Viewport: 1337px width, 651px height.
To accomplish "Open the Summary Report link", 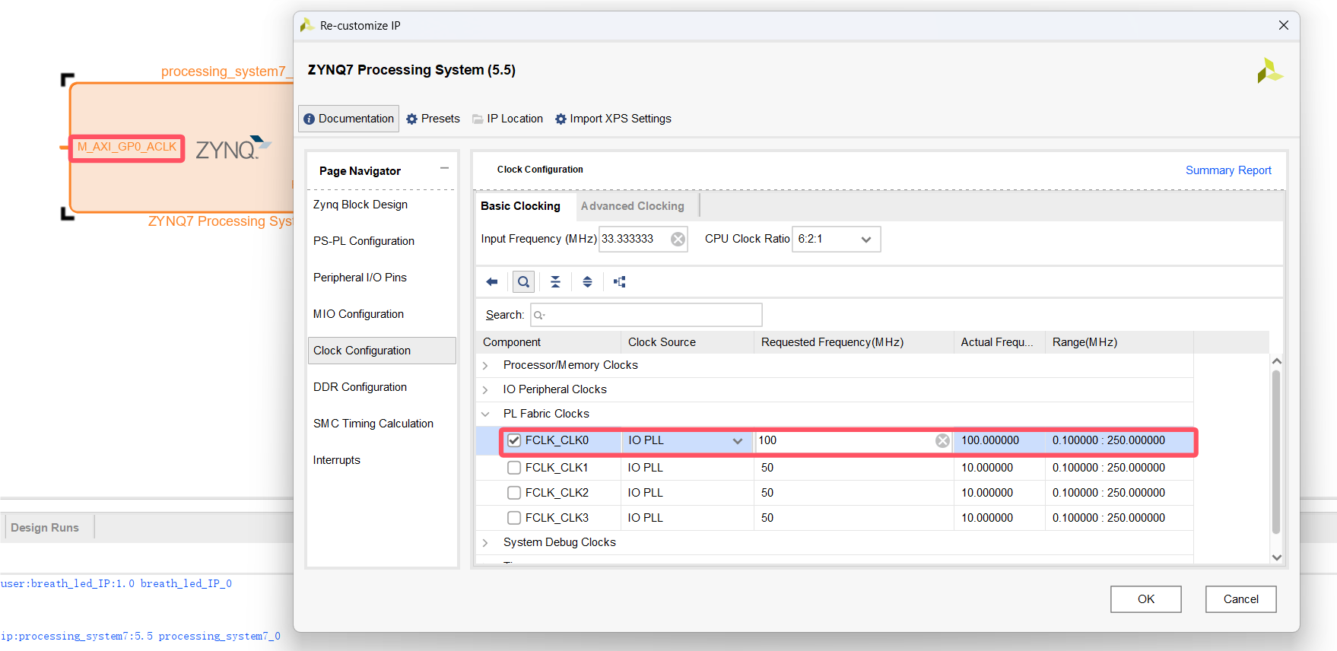I will [1228, 170].
